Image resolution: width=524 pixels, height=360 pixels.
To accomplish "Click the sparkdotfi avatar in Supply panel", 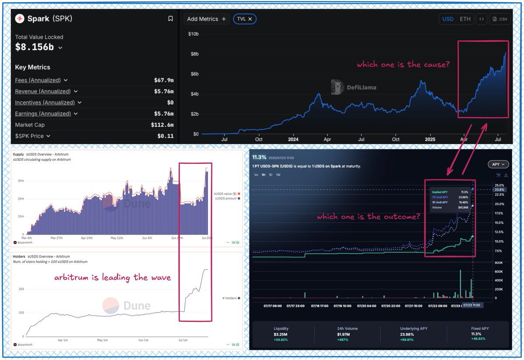I will tap(14, 242).
